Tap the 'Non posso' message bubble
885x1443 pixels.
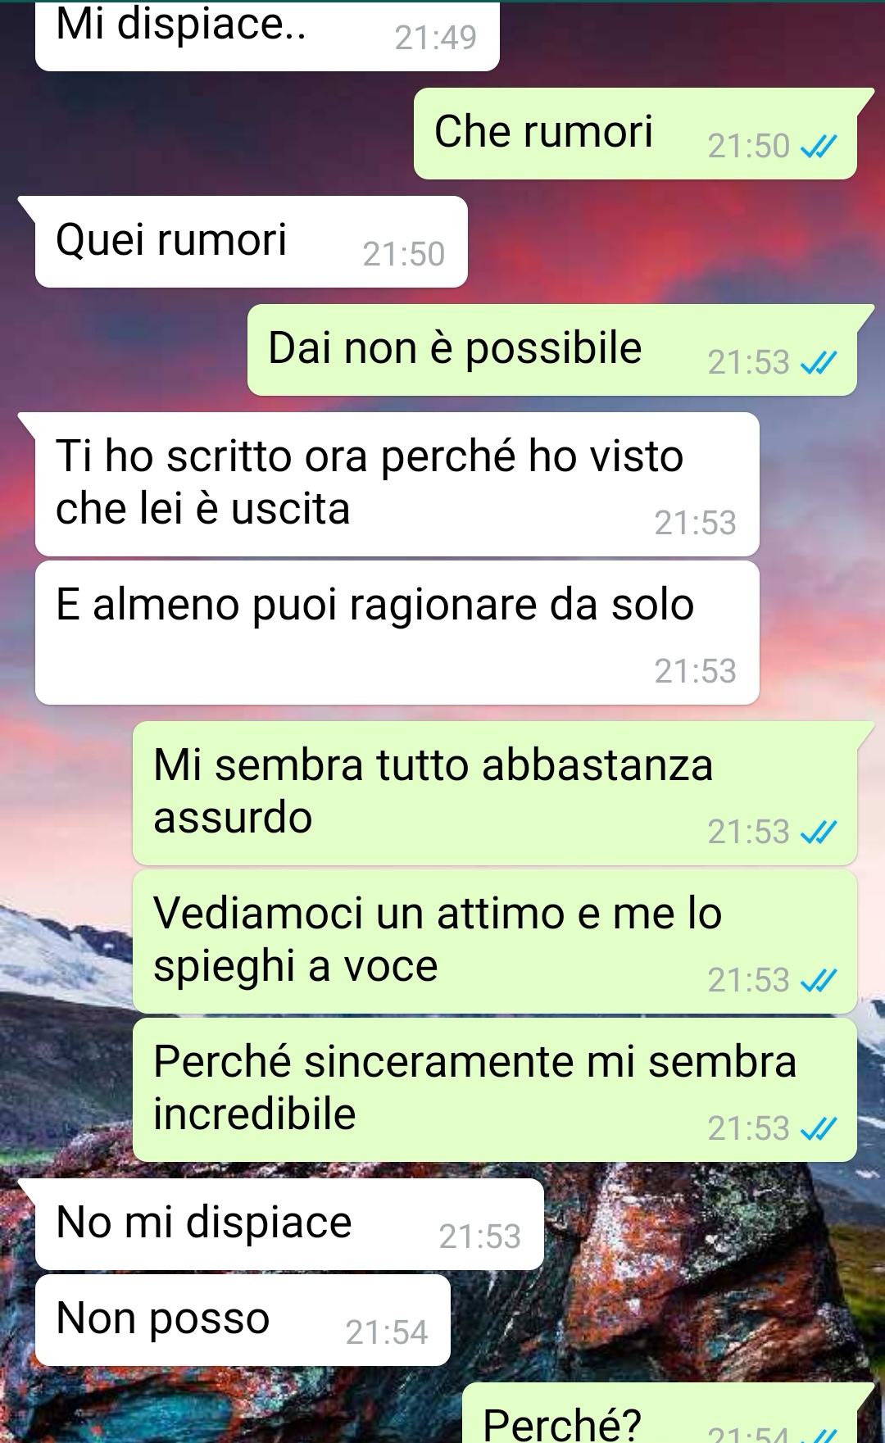click(243, 1320)
